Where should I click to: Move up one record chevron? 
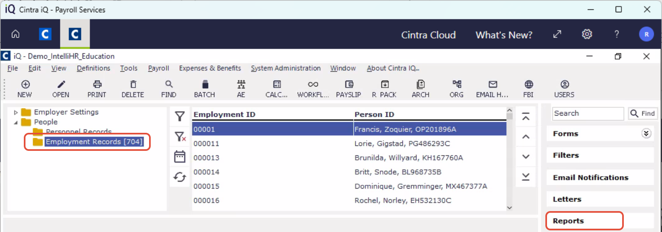[526, 136]
